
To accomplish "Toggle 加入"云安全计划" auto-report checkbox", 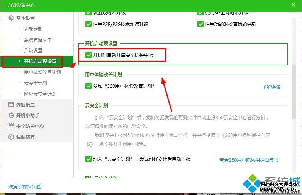I will 88,159.
